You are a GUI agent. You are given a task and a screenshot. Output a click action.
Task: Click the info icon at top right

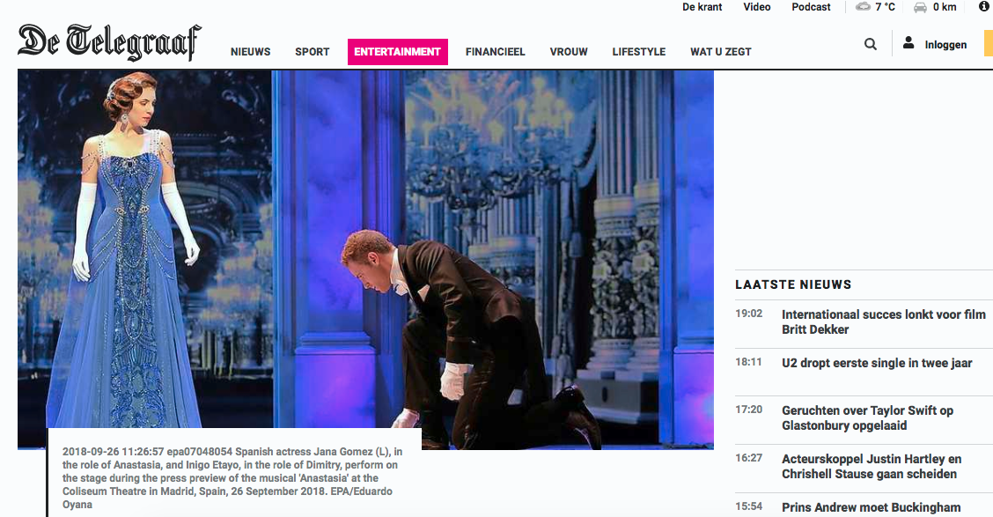[984, 6]
